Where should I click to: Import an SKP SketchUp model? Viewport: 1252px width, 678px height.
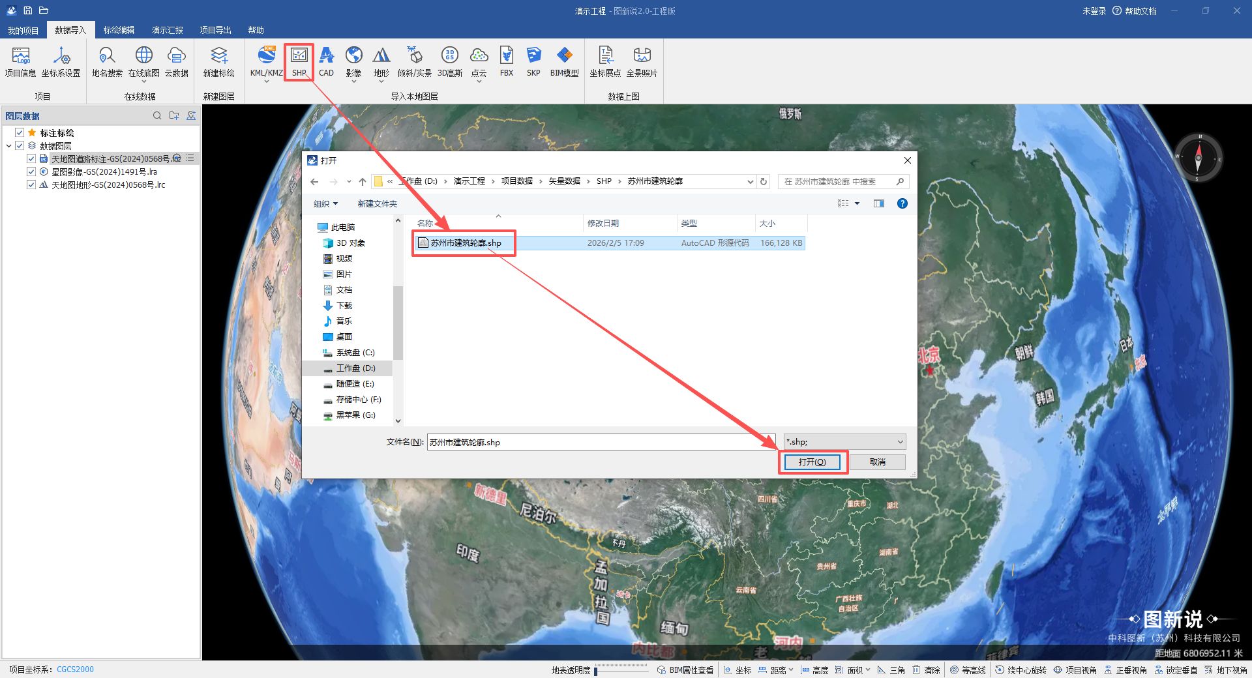click(533, 63)
